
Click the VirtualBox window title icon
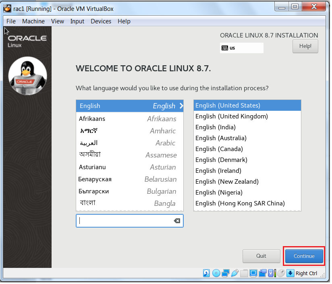tap(7, 9)
